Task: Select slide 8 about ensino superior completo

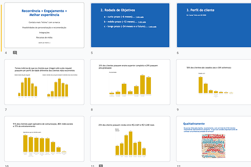Action: [x=130, y=82]
